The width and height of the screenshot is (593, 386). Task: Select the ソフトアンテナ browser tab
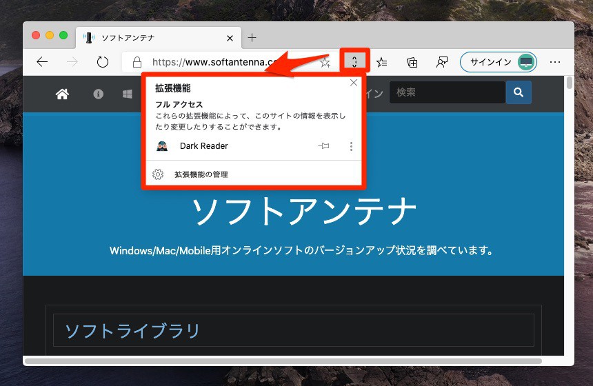pos(159,38)
